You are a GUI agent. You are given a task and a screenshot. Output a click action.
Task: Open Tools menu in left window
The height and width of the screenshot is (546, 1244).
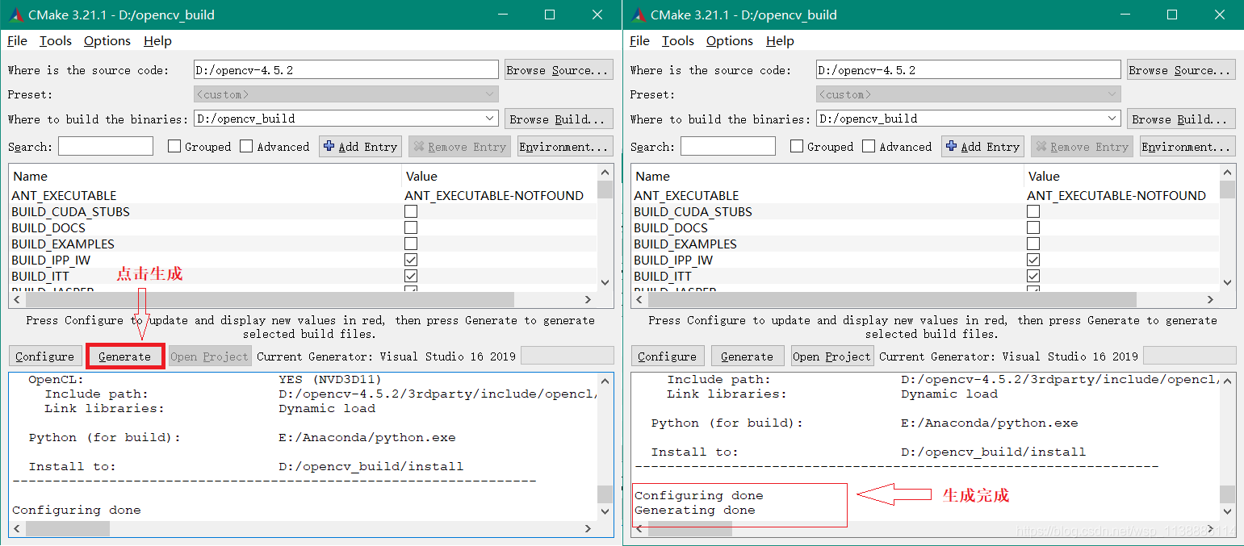pyautogui.click(x=56, y=41)
